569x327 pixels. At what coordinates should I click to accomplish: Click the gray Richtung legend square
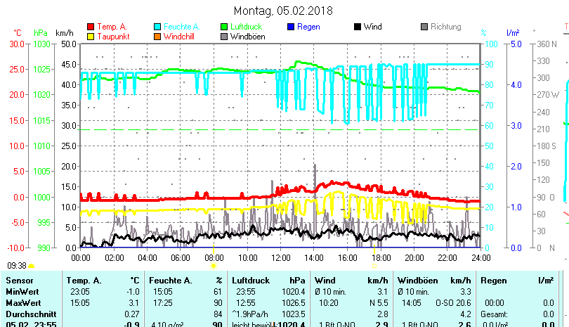(424, 27)
